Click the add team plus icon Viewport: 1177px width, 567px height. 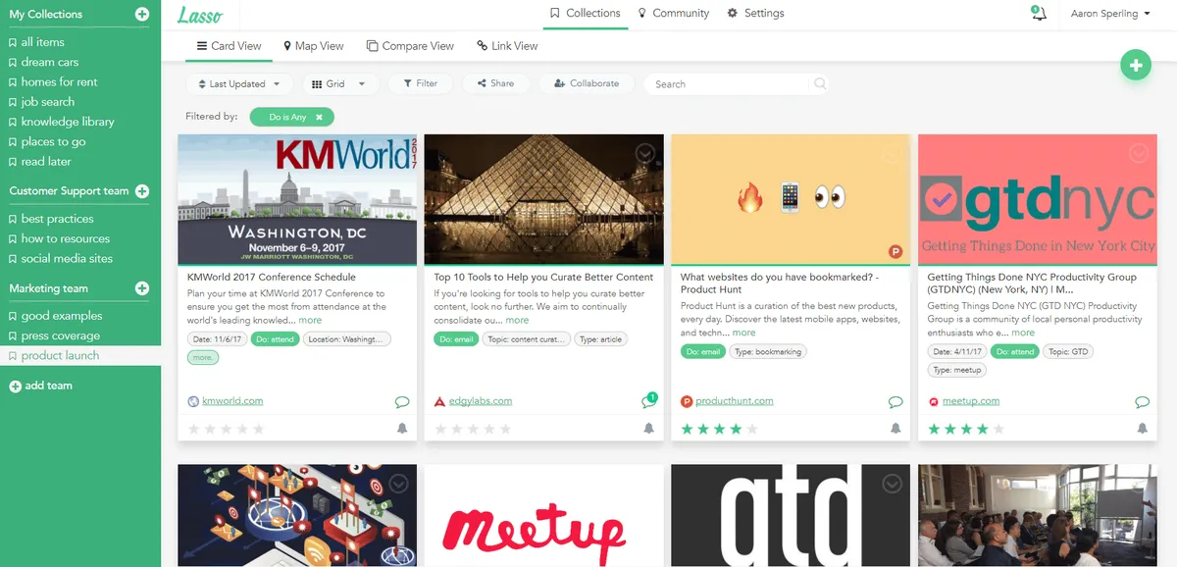click(15, 387)
